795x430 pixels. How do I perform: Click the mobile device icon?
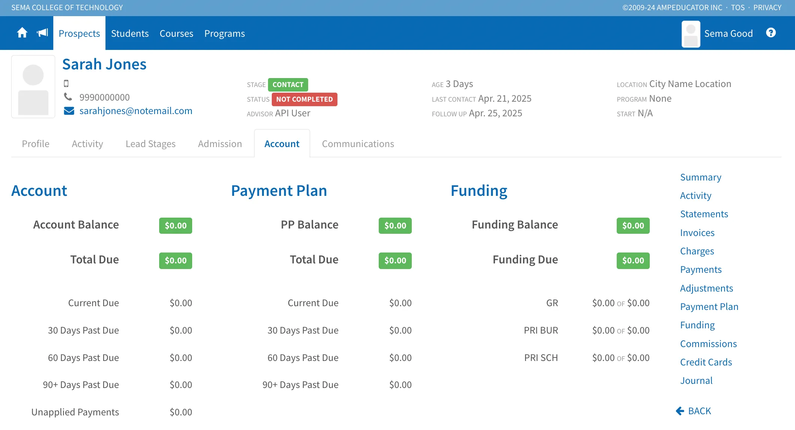point(66,84)
